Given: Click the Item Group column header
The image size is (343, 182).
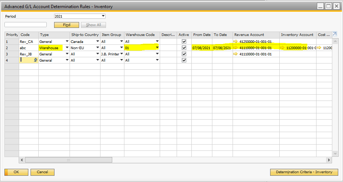Looking at the screenshot, I should 112,35.
